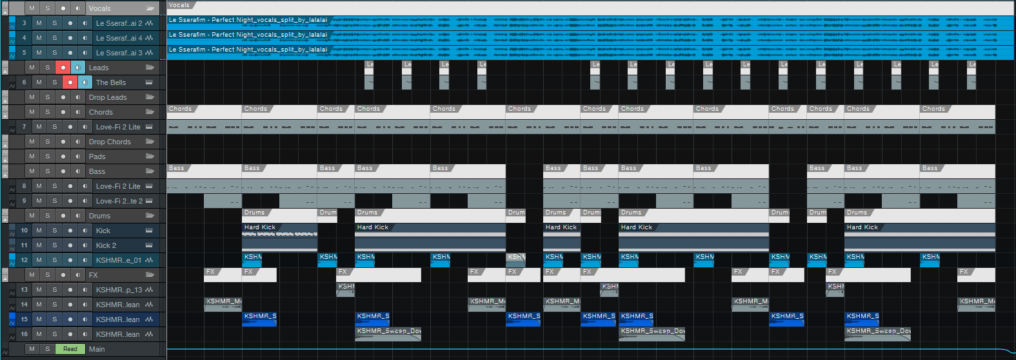This screenshot has height=360, width=1016.
Task: Open the Drop Leads folder icon
Action: (x=150, y=97)
